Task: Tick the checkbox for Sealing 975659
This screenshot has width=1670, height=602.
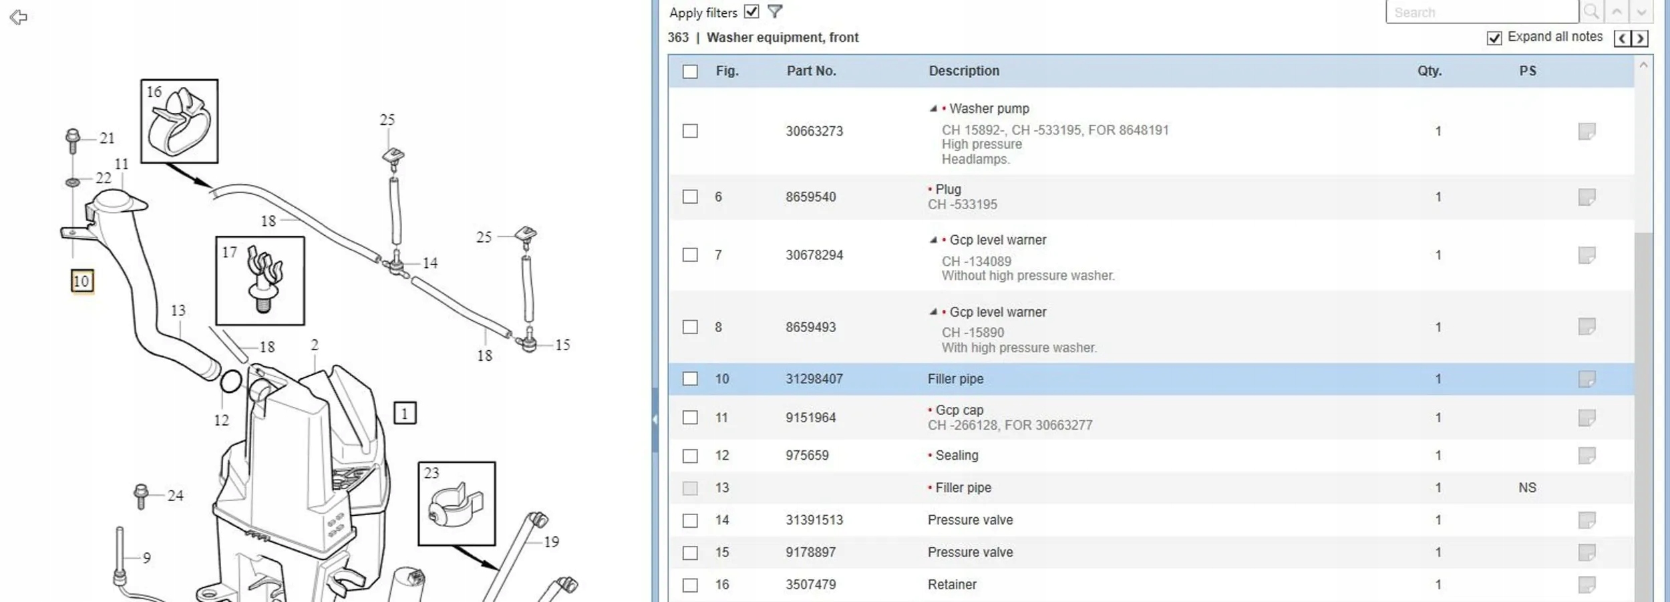Action: pos(690,456)
